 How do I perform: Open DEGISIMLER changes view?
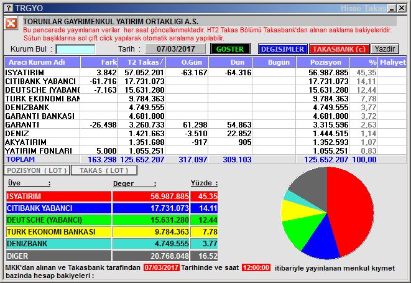click(282, 49)
